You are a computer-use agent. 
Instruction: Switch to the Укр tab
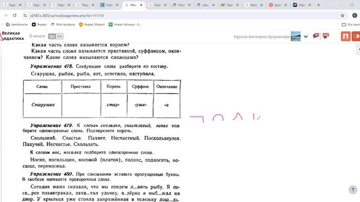[301, 5]
